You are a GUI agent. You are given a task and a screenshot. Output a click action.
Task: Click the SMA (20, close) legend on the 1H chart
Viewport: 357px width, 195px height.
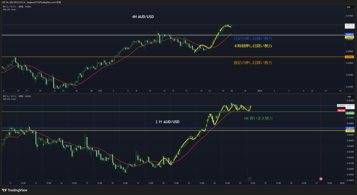[9, 99]
